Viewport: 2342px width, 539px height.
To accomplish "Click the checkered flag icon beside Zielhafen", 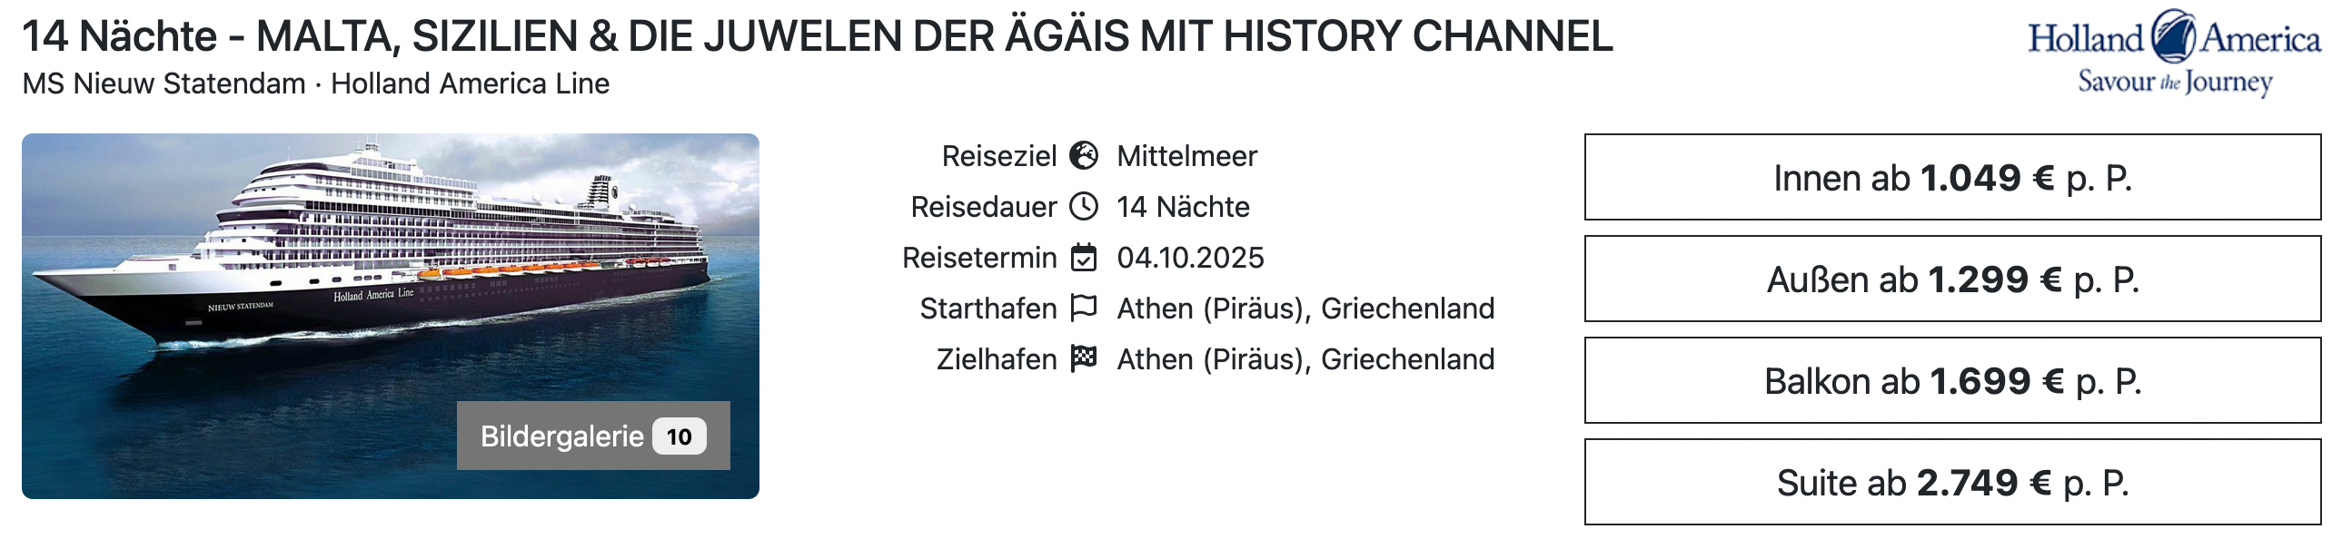I will [x=1084, y=359].
